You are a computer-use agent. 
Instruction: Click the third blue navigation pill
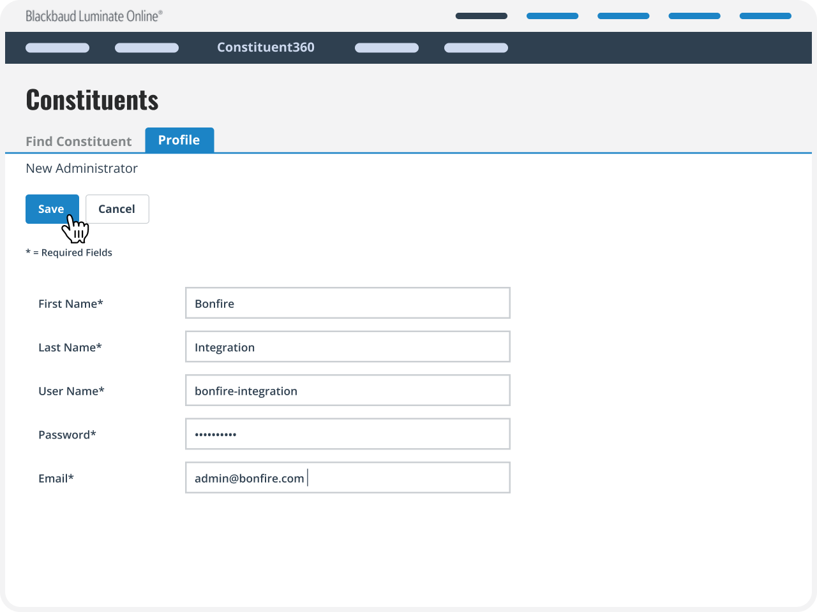pos(623,15)
